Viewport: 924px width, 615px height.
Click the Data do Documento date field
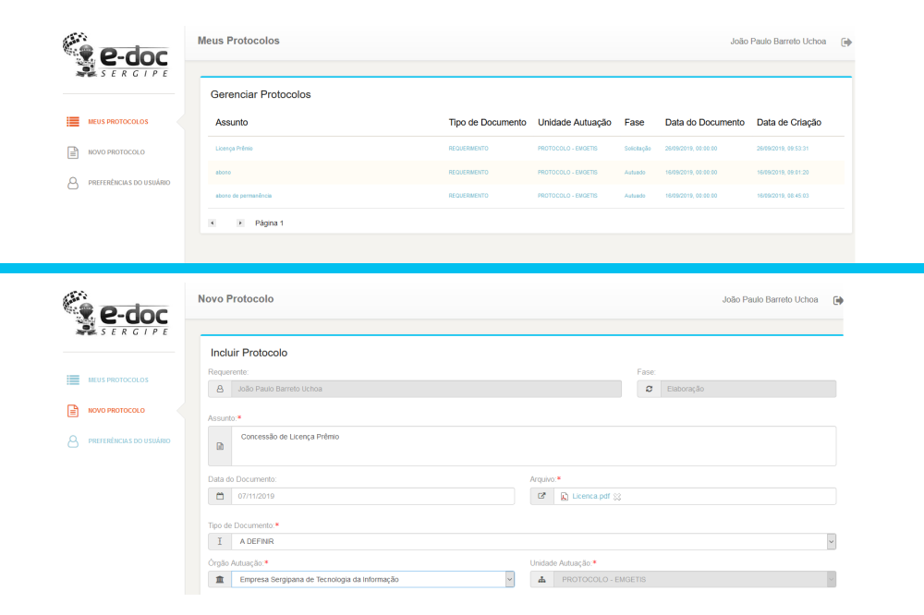(x=371, y=497)
